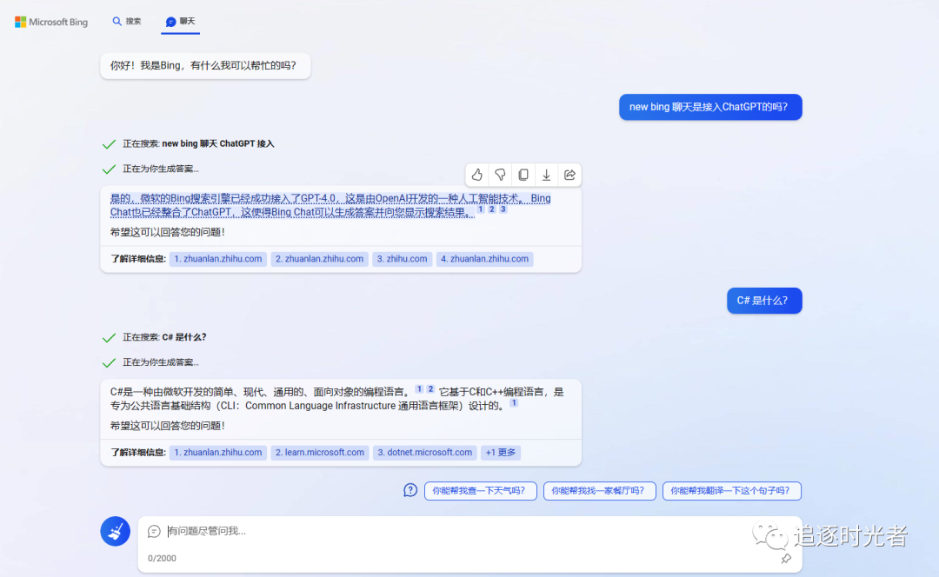Open citation 2 in the GPT-4.0 answer
The width and height of the screenshot is (939, 577).
pyautogui.click(x=491, y=209)
